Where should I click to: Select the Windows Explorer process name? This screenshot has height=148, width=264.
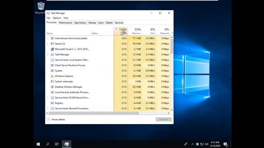[64, 76]
